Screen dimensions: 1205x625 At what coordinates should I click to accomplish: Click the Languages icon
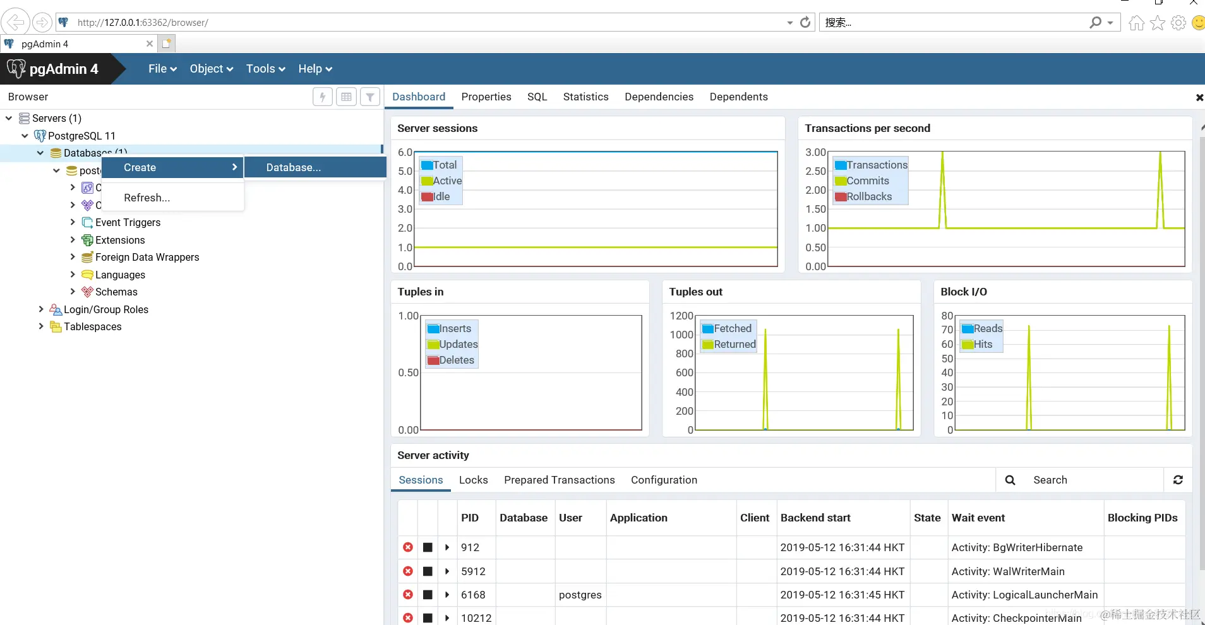pyautogui.click(x=87, y=275)
